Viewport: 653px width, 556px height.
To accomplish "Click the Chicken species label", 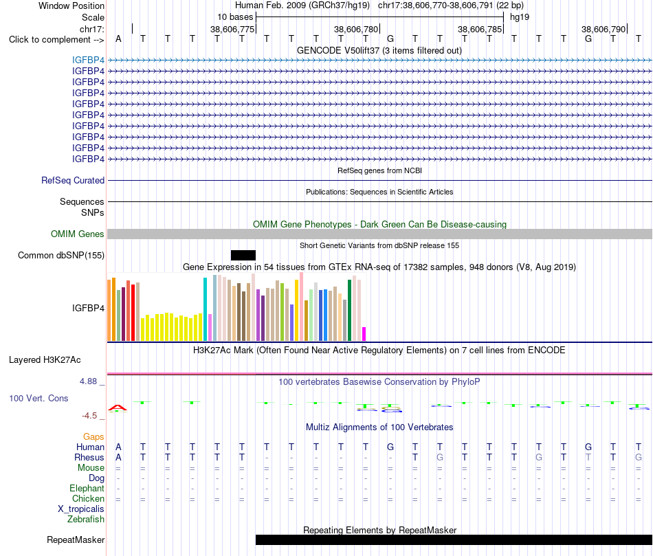I will [88, 498].
